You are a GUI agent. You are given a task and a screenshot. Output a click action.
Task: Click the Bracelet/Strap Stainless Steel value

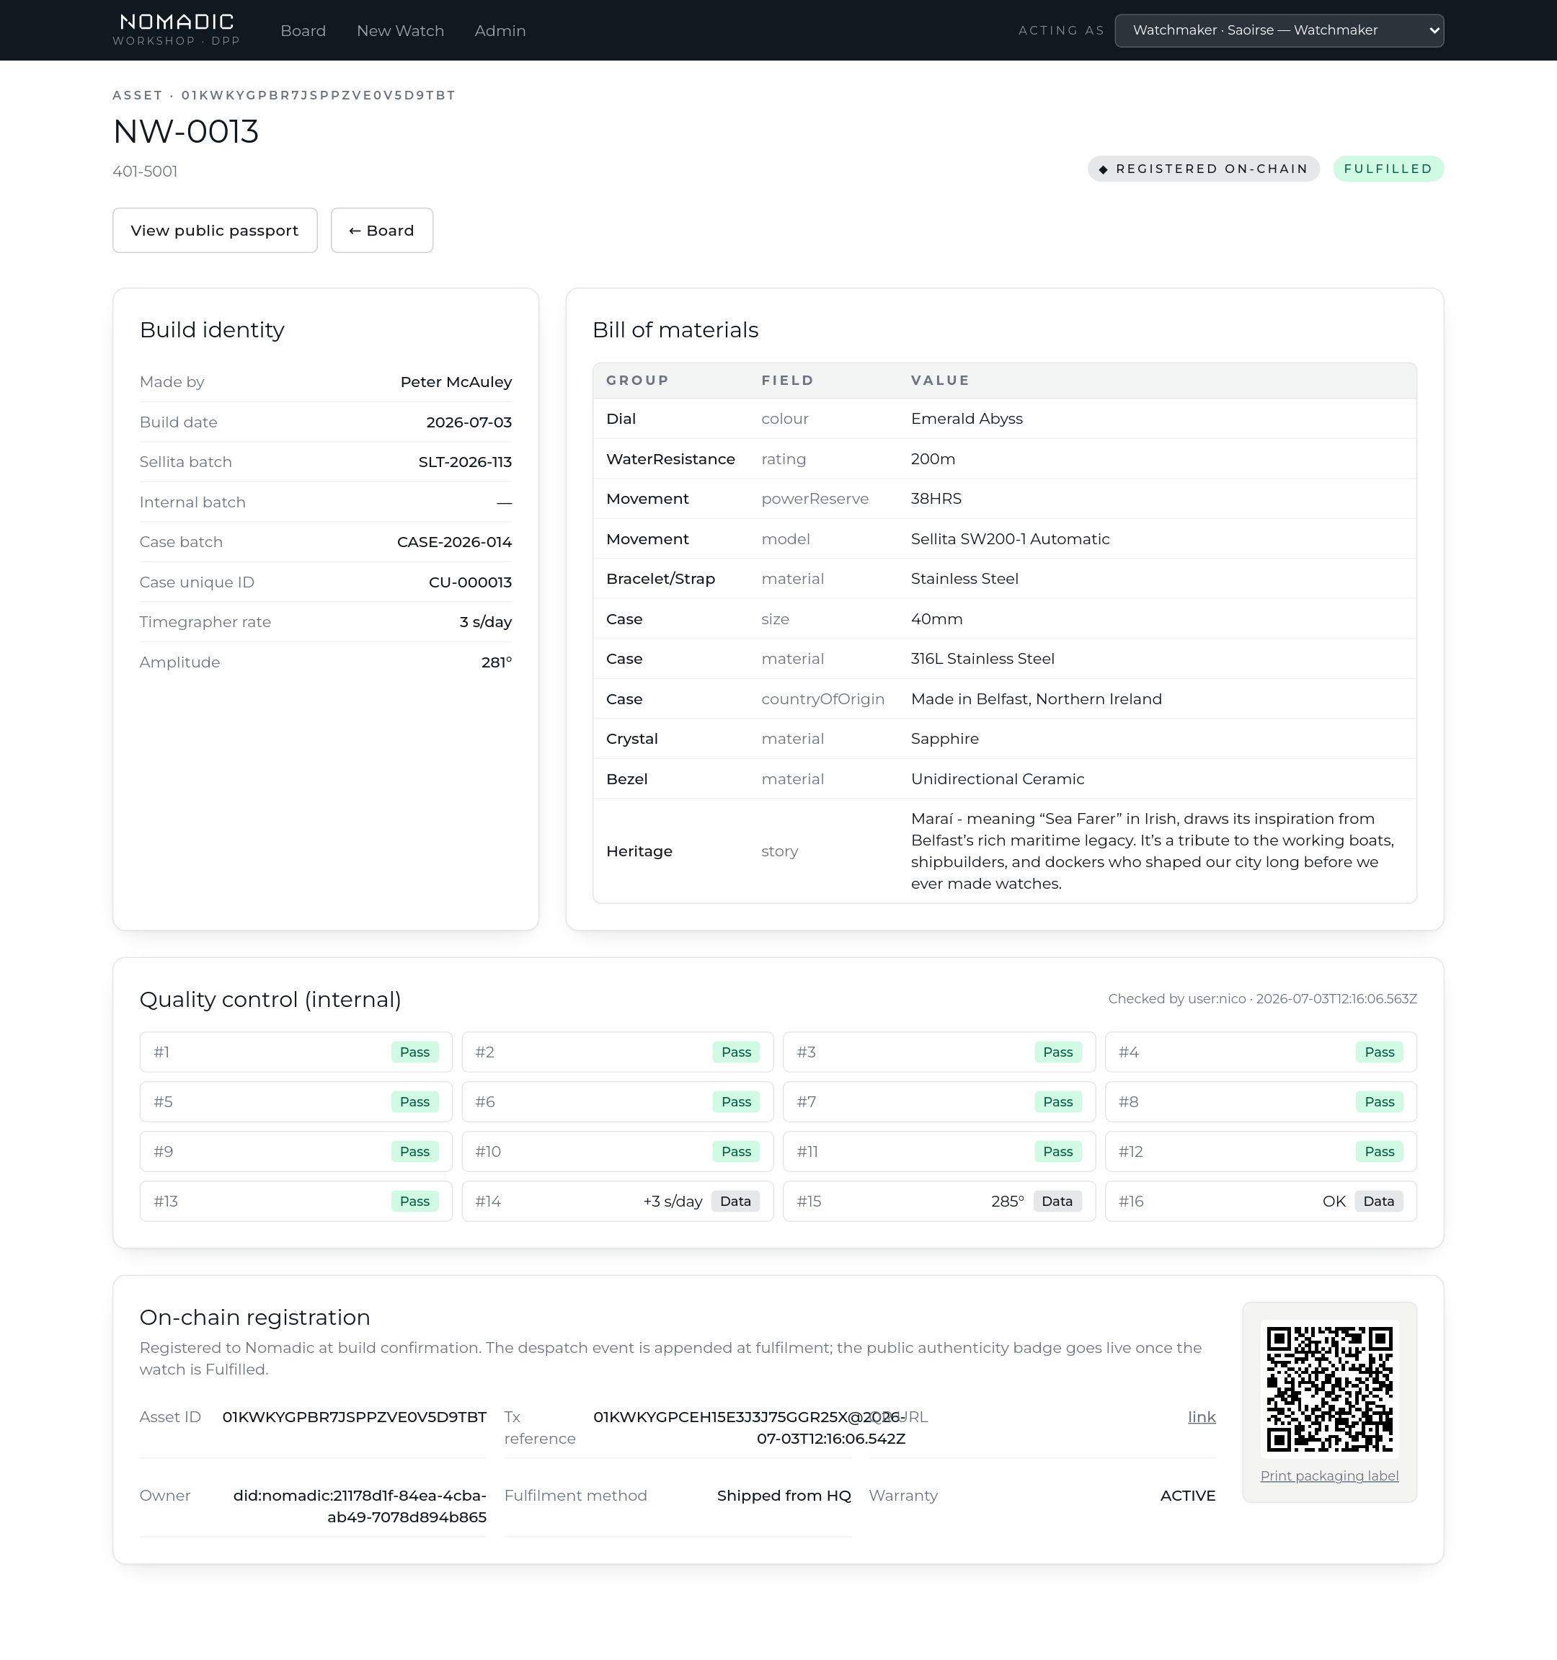pos(964,579)
